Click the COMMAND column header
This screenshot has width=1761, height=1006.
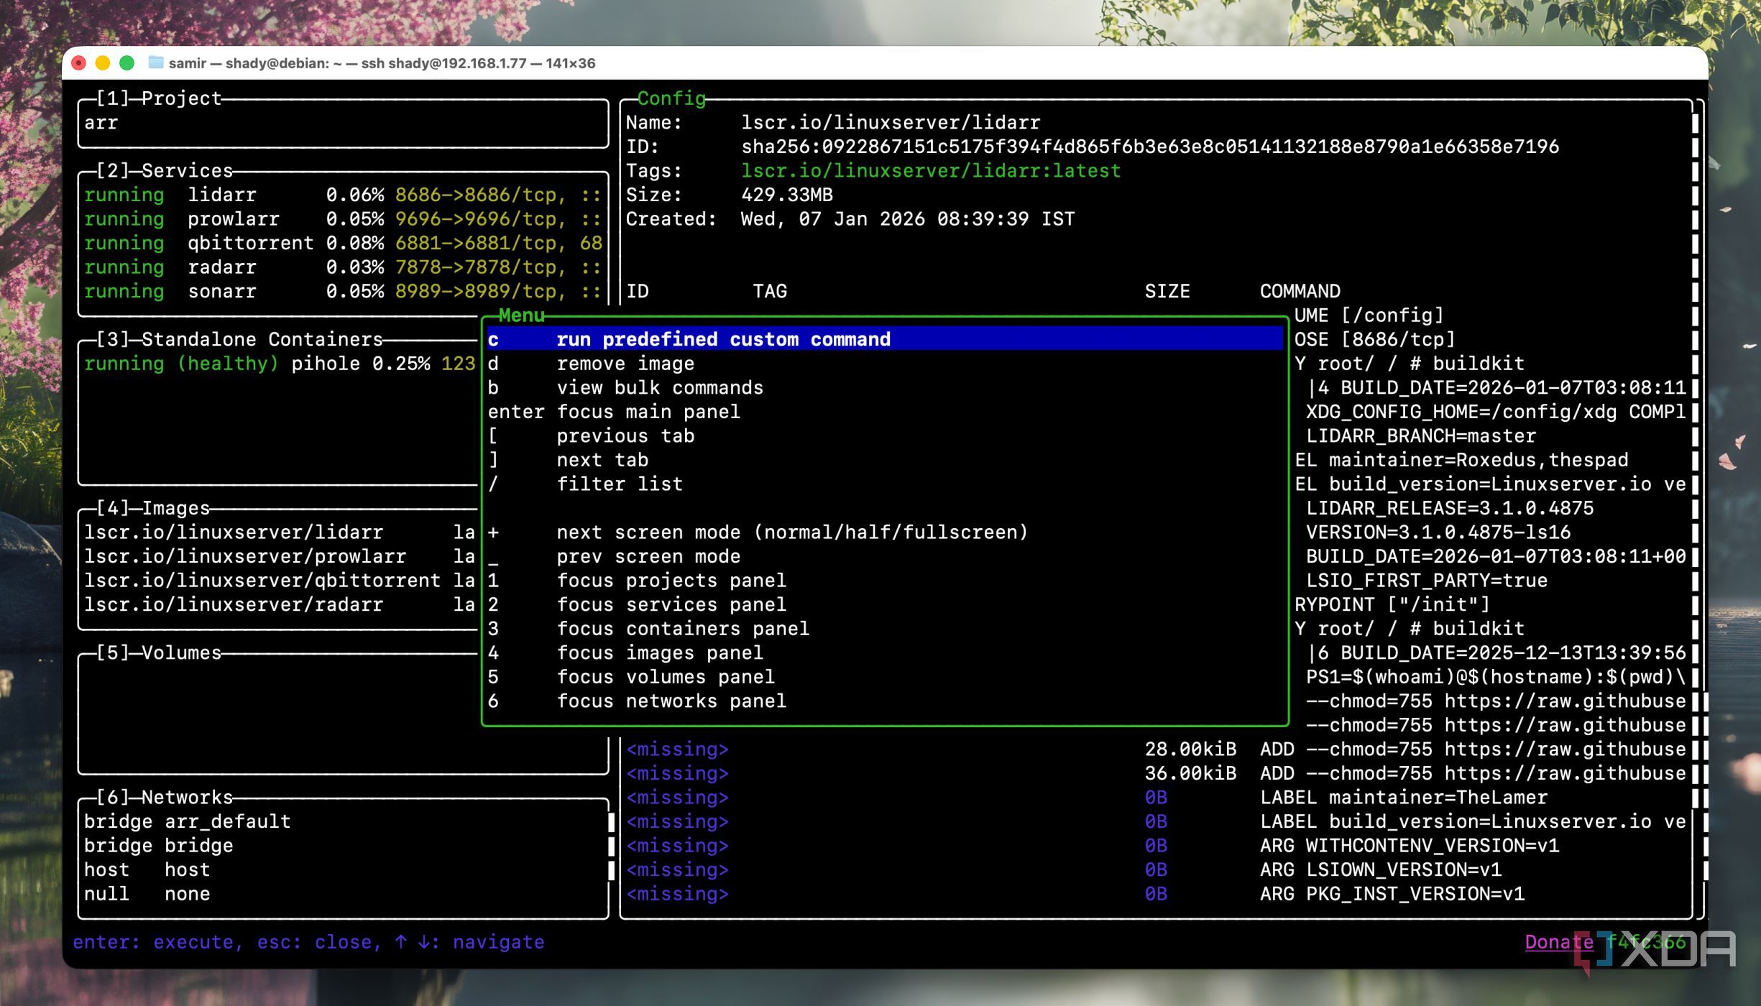pos(1300,291)
